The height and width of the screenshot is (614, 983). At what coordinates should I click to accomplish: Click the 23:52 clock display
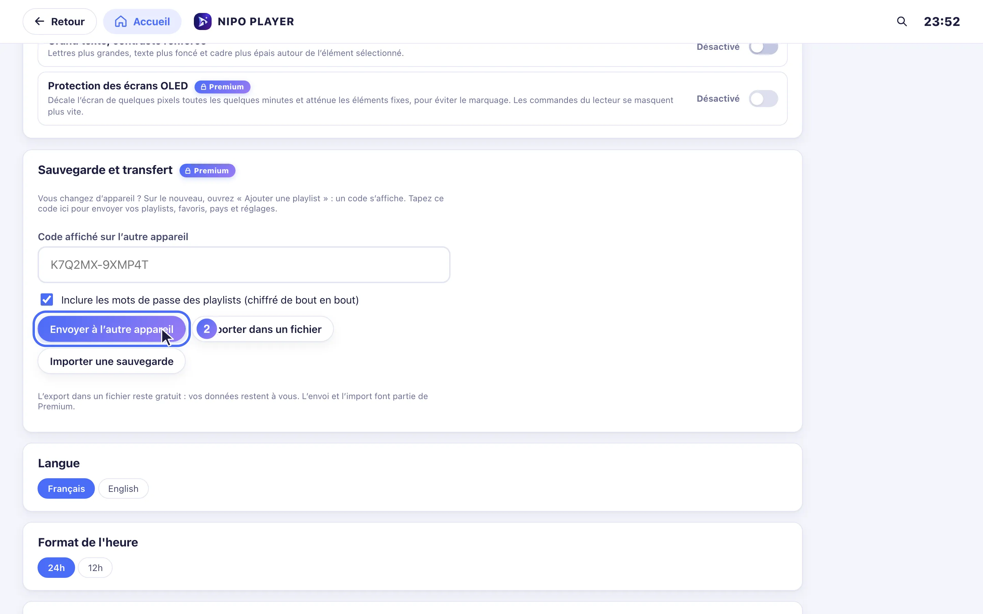click(942, 21)
